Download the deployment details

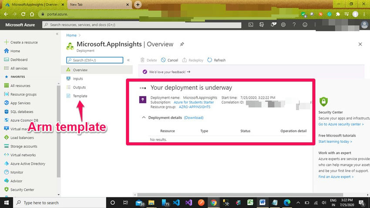pyautogui.click(x=194, y=117)
